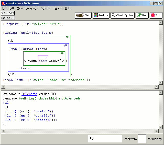Click right arrow of interactions horizontal scrollbar

[157, 131]
